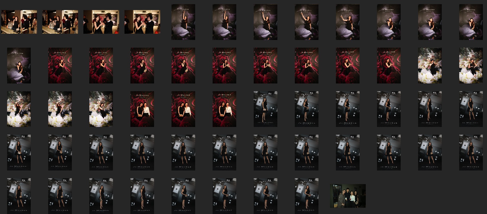Select the last thumbnail in the second row
The width and height of the screenshot is (487, 214).
tap(471, 65)
